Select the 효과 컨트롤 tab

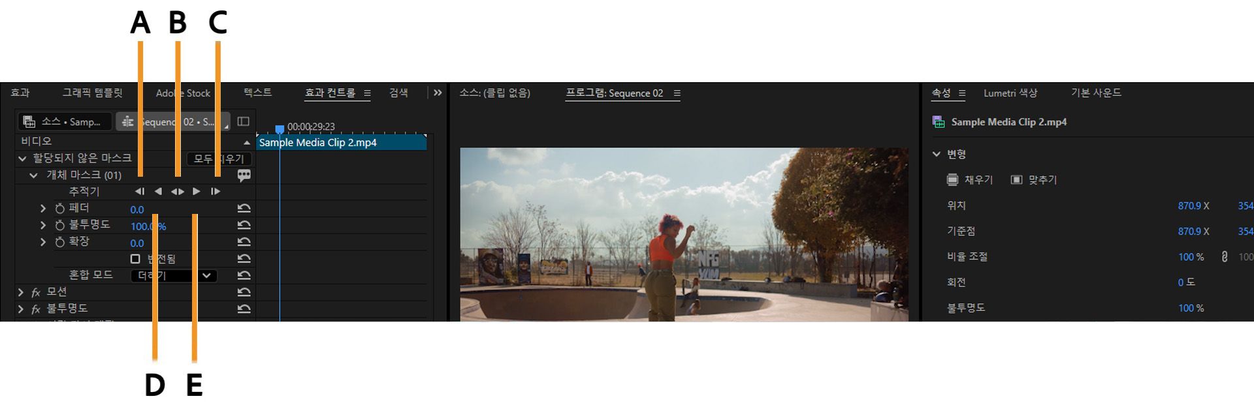tap(330, 93)
